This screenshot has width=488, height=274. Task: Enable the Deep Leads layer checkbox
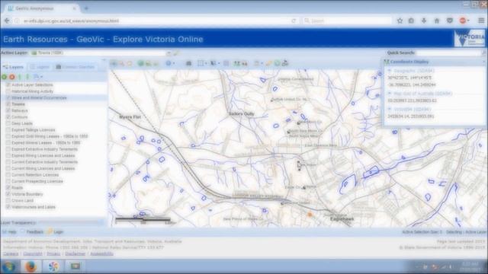[x=8, y=123]
